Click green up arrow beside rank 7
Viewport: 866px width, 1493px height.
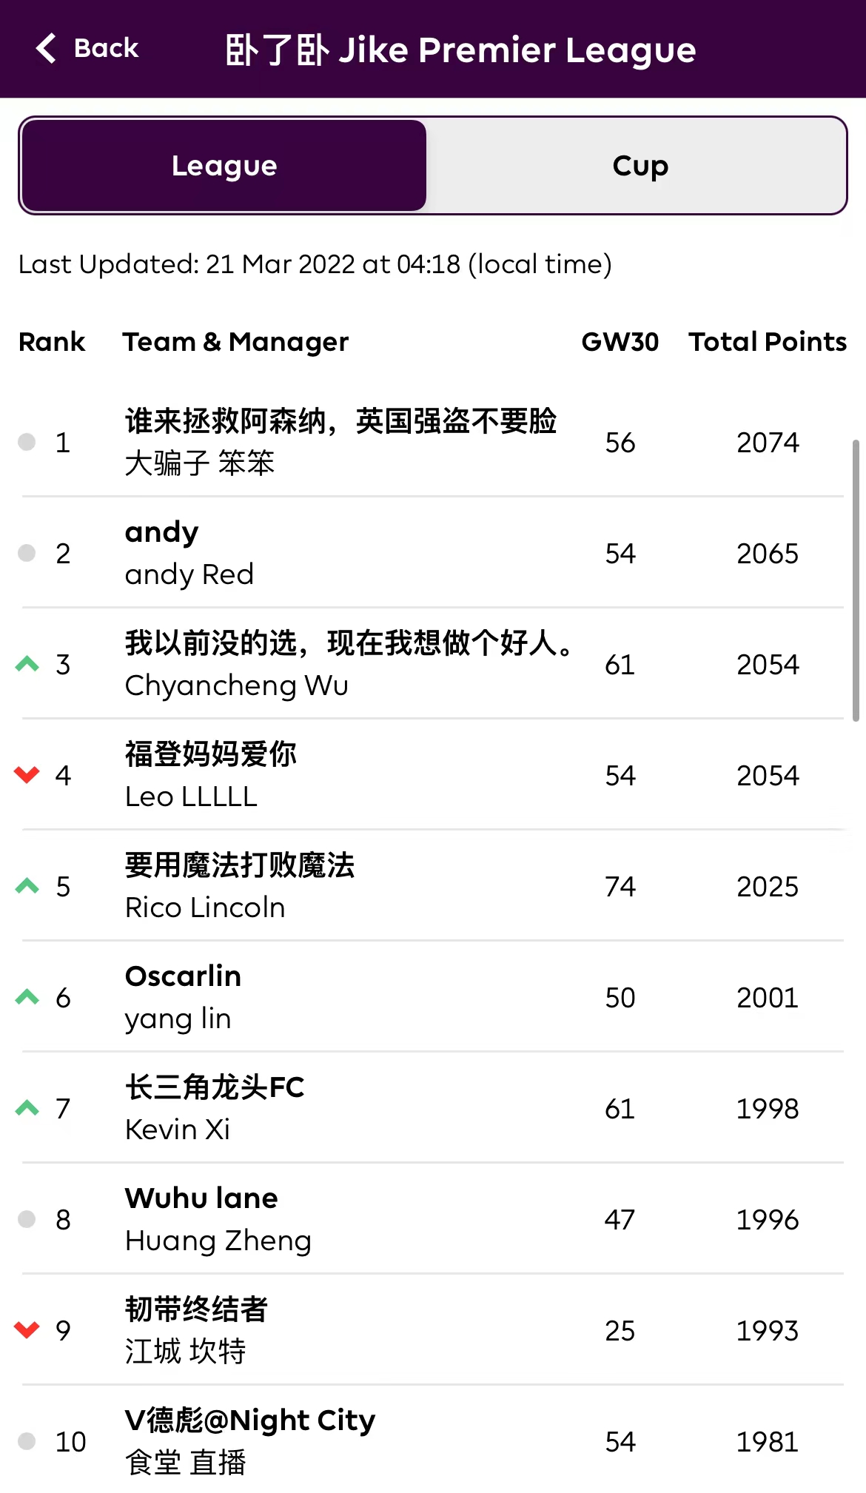27,1108
